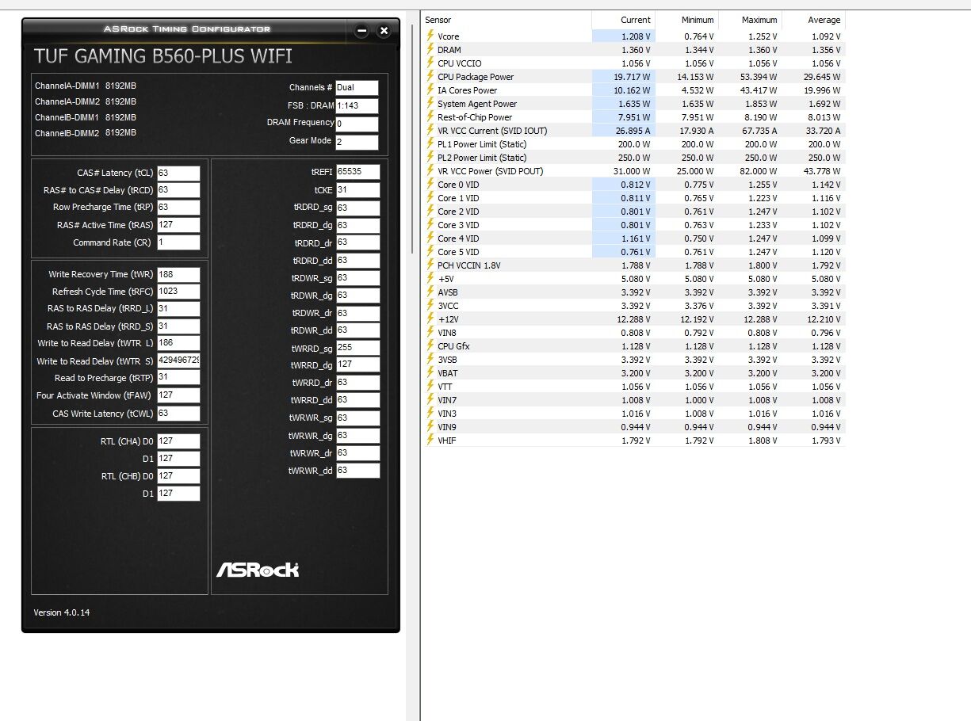Close the ASRock Timing Configurator window

pyautogui.click(x=384, y=31)
